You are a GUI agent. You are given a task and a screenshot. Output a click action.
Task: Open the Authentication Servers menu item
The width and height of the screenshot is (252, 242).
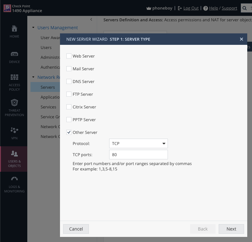point(50,67)
